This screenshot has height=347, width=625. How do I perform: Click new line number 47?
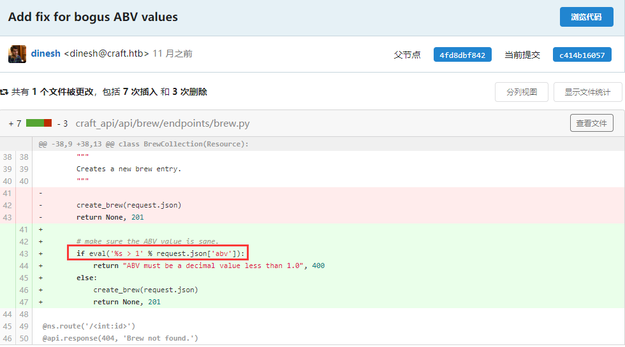click(24, 302)
